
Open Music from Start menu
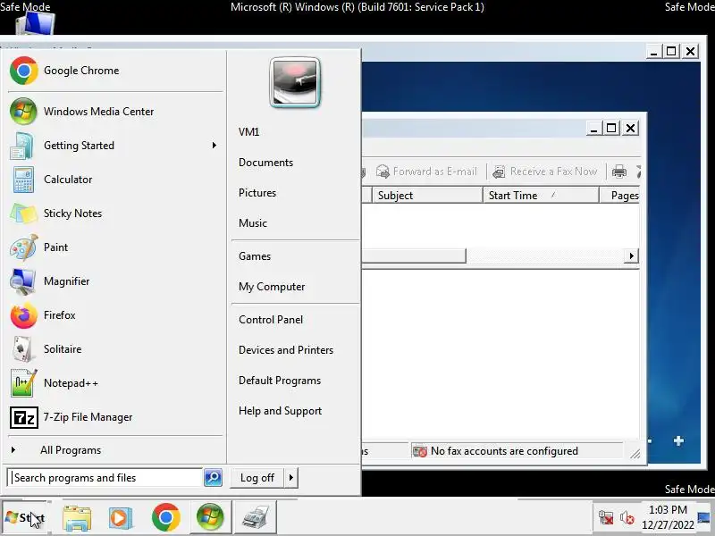coord(253,222)
